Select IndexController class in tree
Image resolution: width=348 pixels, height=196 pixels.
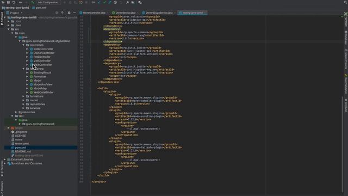point(43,49)
